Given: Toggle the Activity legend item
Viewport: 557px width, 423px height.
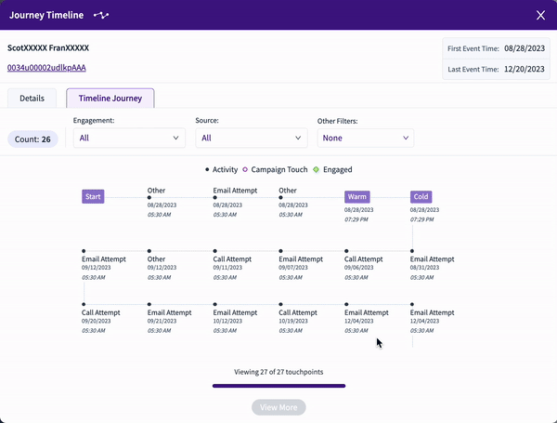Looking at the screenshot, I should [x=221, y=170].
